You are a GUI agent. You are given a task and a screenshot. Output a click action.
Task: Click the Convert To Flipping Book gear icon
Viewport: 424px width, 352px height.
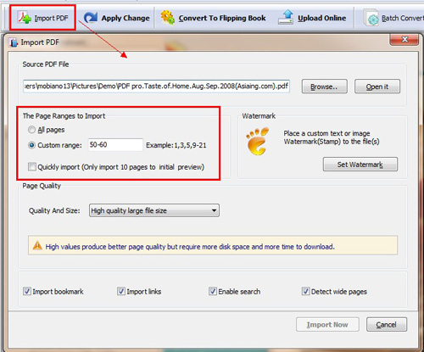tap(168, 17)
